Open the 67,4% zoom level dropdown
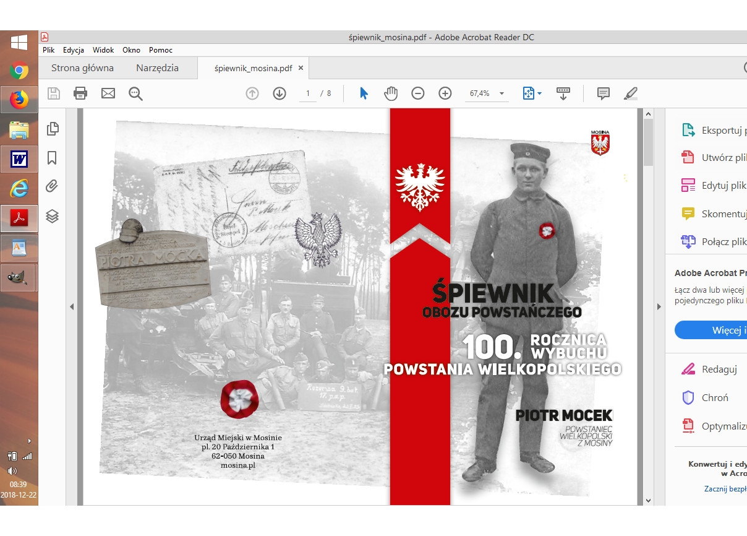Viewport: 747px width, 536px height. pyautogui.click(x=502, y=94)
